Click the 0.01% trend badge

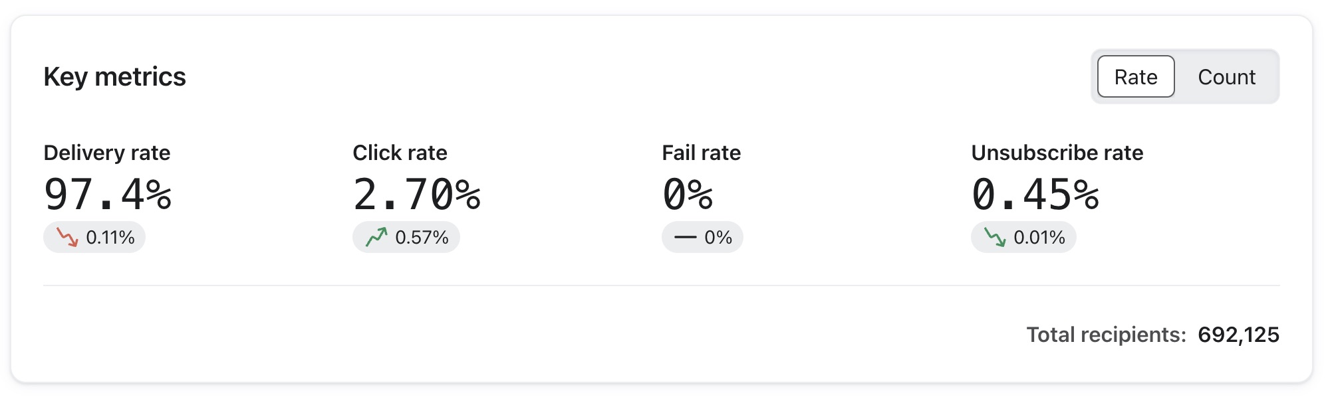click(1023, 236)
